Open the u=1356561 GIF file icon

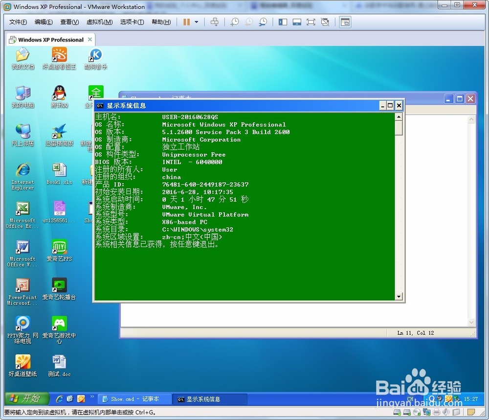[59, 212]
